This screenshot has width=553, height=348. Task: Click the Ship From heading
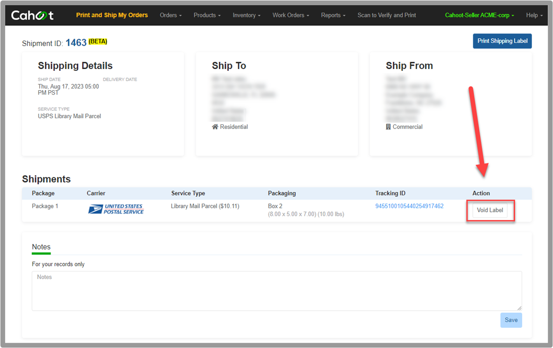[409, 66]
